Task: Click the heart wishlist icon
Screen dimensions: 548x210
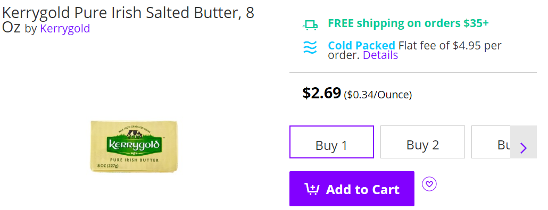Action: click(x=429, y=184)
